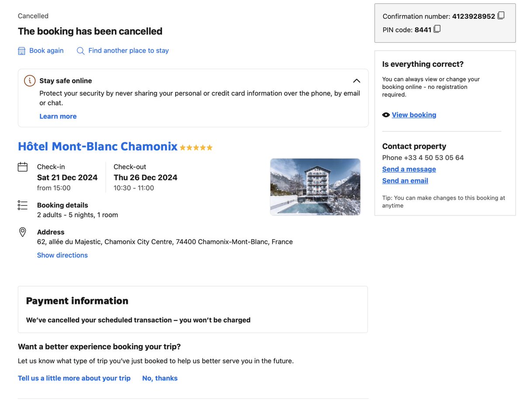This screenshot has height=400, width=524.
Task: Show directions to the hotel
Action: pos(62,255)
